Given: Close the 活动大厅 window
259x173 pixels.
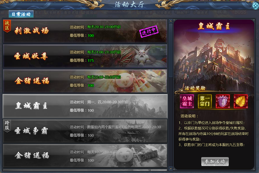Looking at the screenshot, I should click(256, 6).
